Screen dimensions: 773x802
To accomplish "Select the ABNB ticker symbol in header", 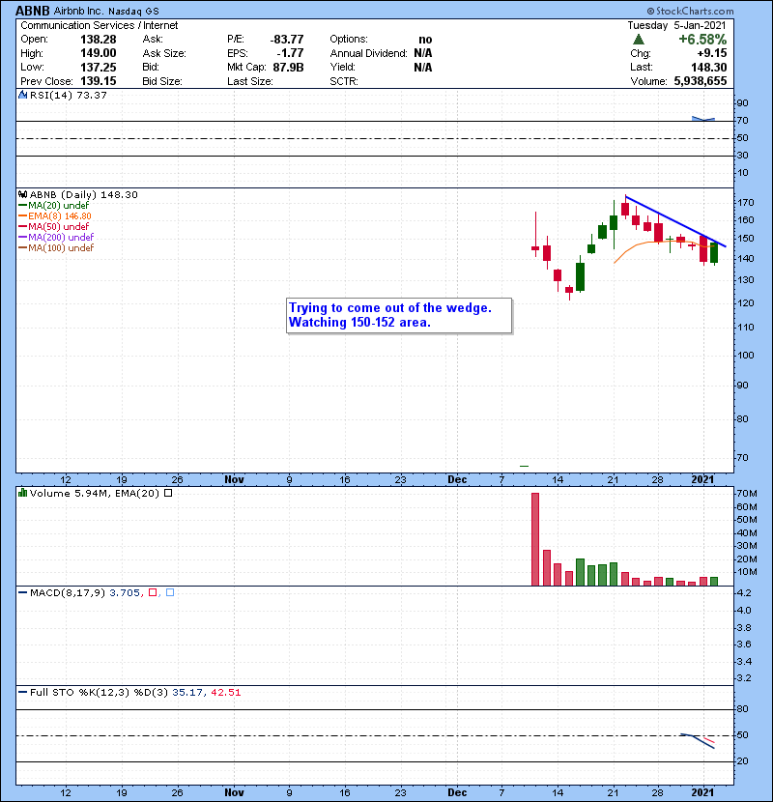I will (33, 11).
